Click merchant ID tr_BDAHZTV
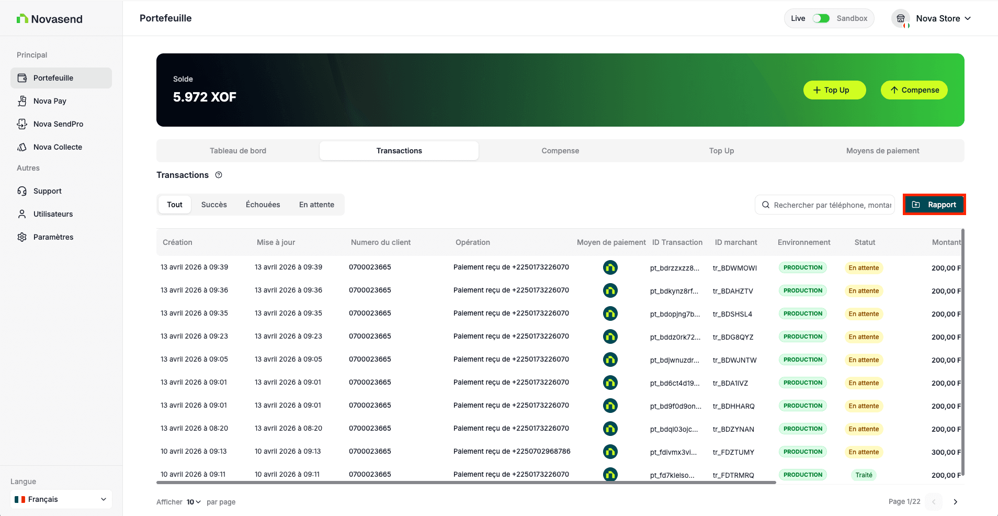998x516 pixels. pyautogui.click(x=733, y=291)
